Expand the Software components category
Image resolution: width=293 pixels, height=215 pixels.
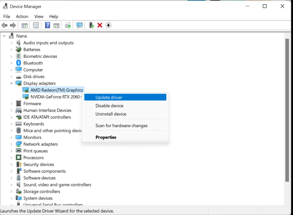[x=11, y=171]
